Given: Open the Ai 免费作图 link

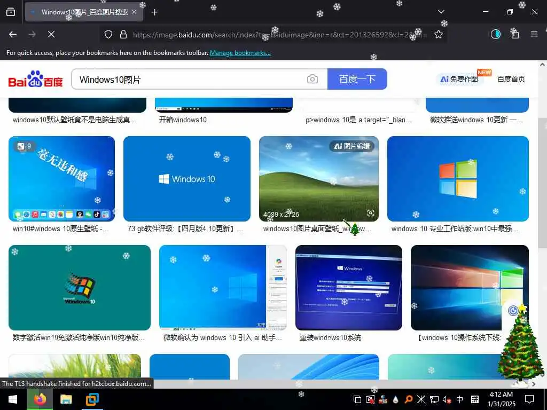Looking at the screenshot, I should 459,79.
